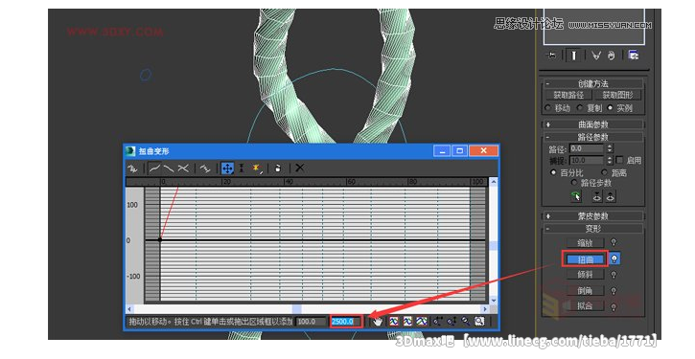Click Zoom Extents in deformation window
Viewport: 695px width, 359px height.
coord(394,322)
